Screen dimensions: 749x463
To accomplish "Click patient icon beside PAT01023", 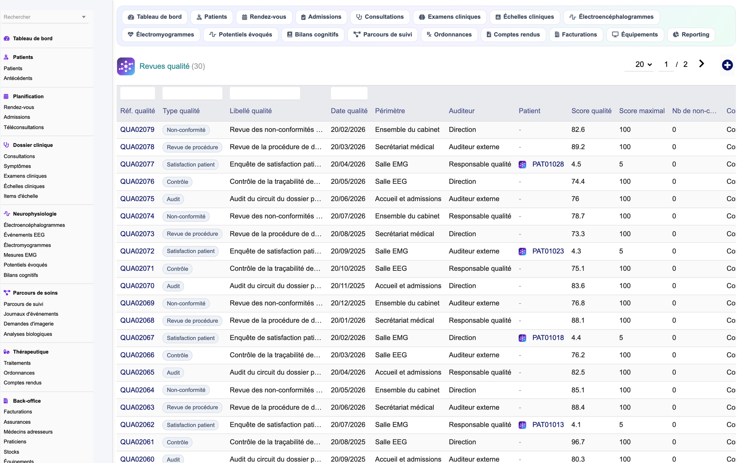I will click(x=522, y=251).
